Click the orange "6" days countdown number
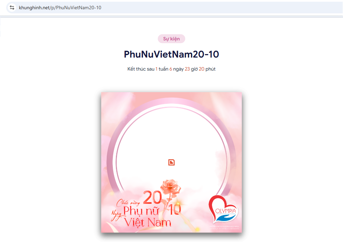Image resolution: width=343 pixels, height=247 pixels. (x=170, y=69)
